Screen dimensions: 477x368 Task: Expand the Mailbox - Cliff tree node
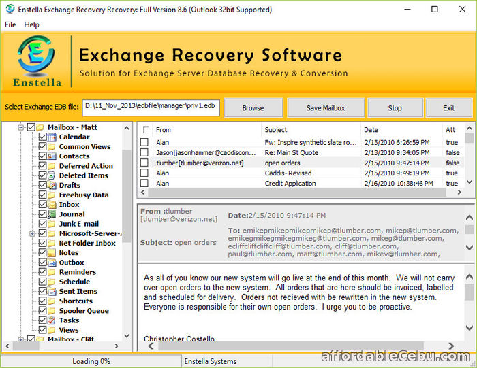20,339
